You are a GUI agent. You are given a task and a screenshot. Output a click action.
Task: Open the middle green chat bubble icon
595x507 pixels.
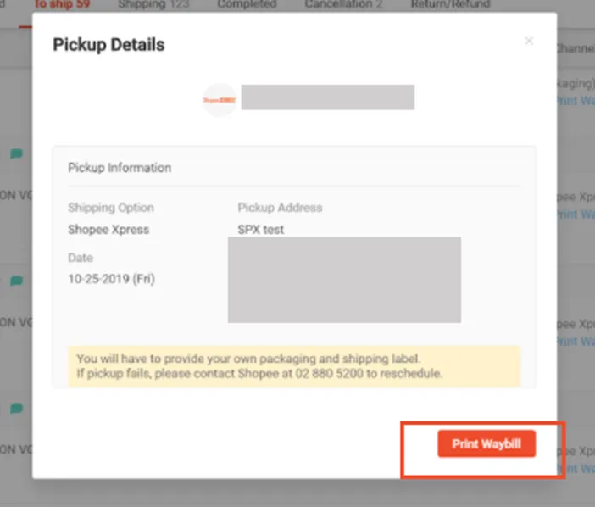[16, 281]
